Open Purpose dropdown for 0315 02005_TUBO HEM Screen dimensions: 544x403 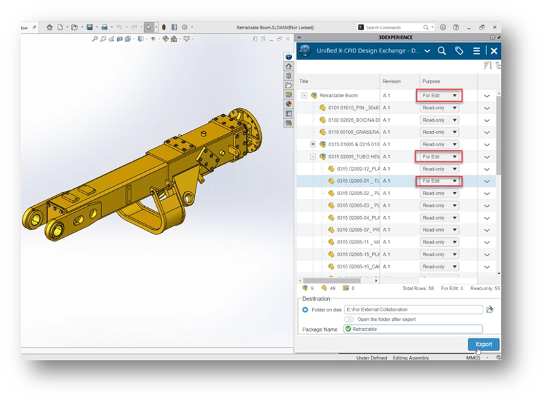tap(439, 157)
